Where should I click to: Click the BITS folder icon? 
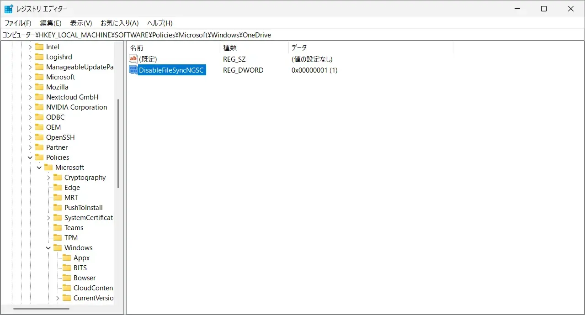pos(67,268)
